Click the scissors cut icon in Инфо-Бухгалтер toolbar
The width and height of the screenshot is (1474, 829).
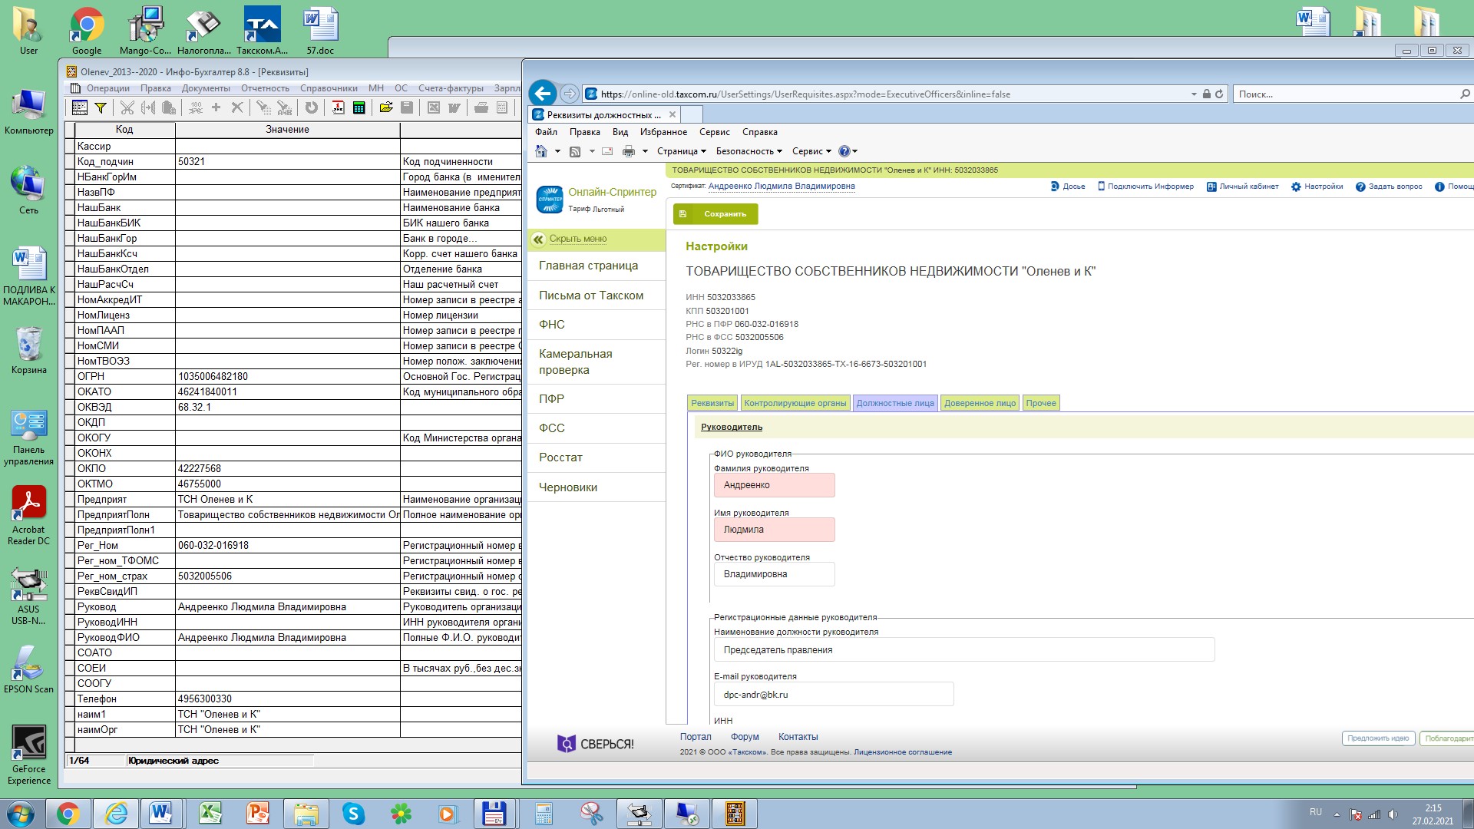(x=127, y=107)
